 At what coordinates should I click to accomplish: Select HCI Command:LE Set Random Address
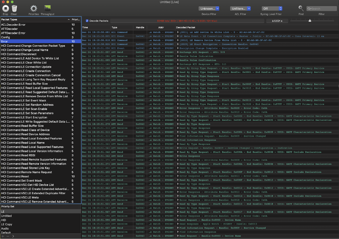coord(41,105)
